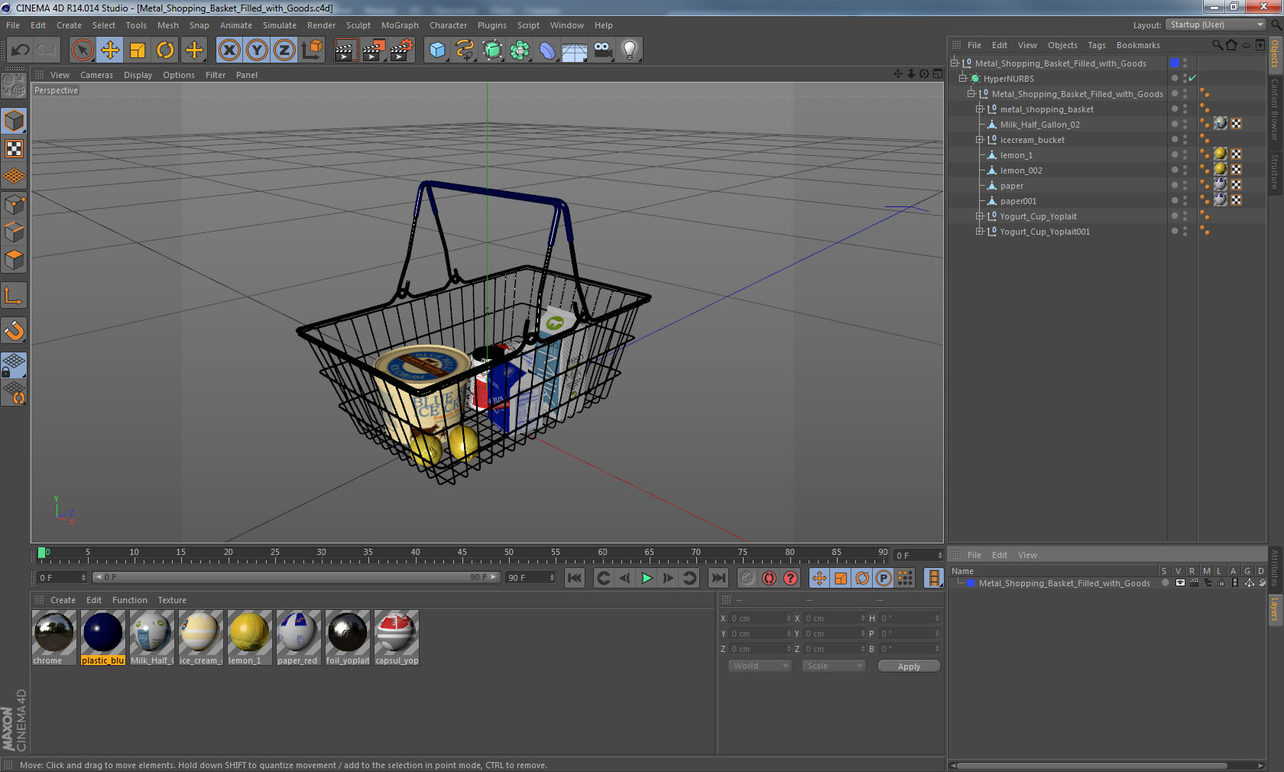Image resolution: width=1284 pixels, height=772 pixels.
Task: Select the Live Selection tool
Action: 82,50
